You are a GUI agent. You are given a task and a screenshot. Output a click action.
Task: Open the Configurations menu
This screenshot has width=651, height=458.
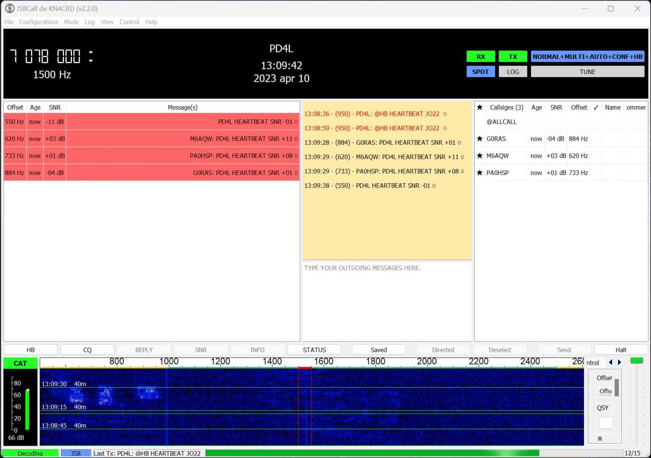[39, 22]
